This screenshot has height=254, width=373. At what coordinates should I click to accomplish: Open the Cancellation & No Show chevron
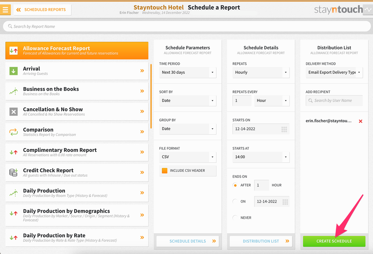142,111
